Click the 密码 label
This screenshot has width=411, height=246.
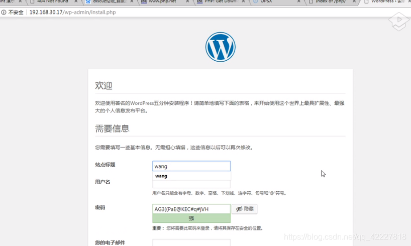pyautogui.click(x=100, y=207)
